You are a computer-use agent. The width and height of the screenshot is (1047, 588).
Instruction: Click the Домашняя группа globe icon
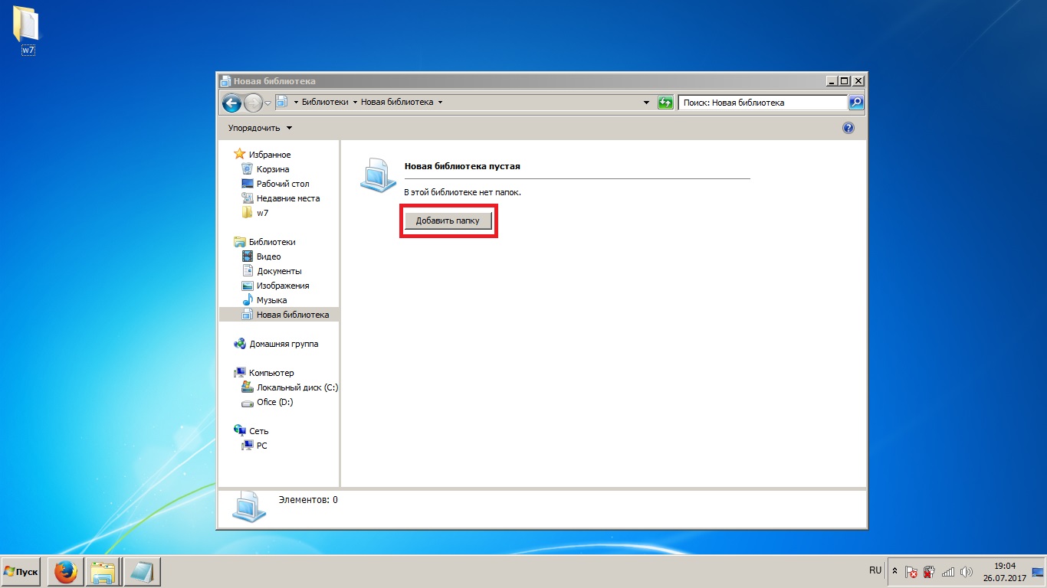pyautogui.click(x=239, y=344)
